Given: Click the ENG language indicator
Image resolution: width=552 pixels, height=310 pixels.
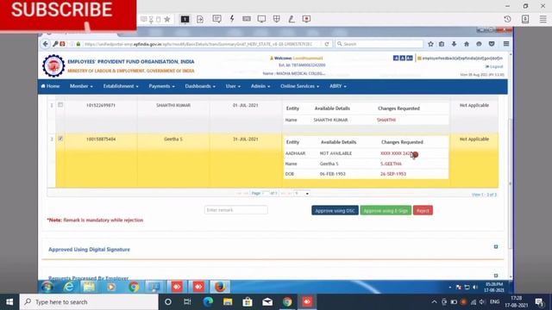Looking at the screenshot, I should click(x=494, y=302).
